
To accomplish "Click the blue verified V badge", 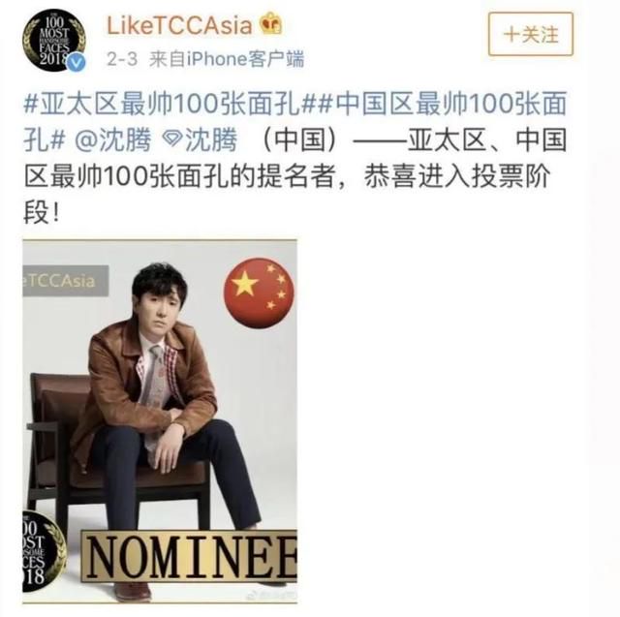I will (x=76, y=62).
